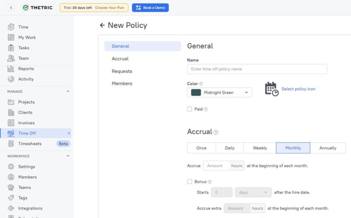Tick the Bonus checkbox

pos(190,182)
